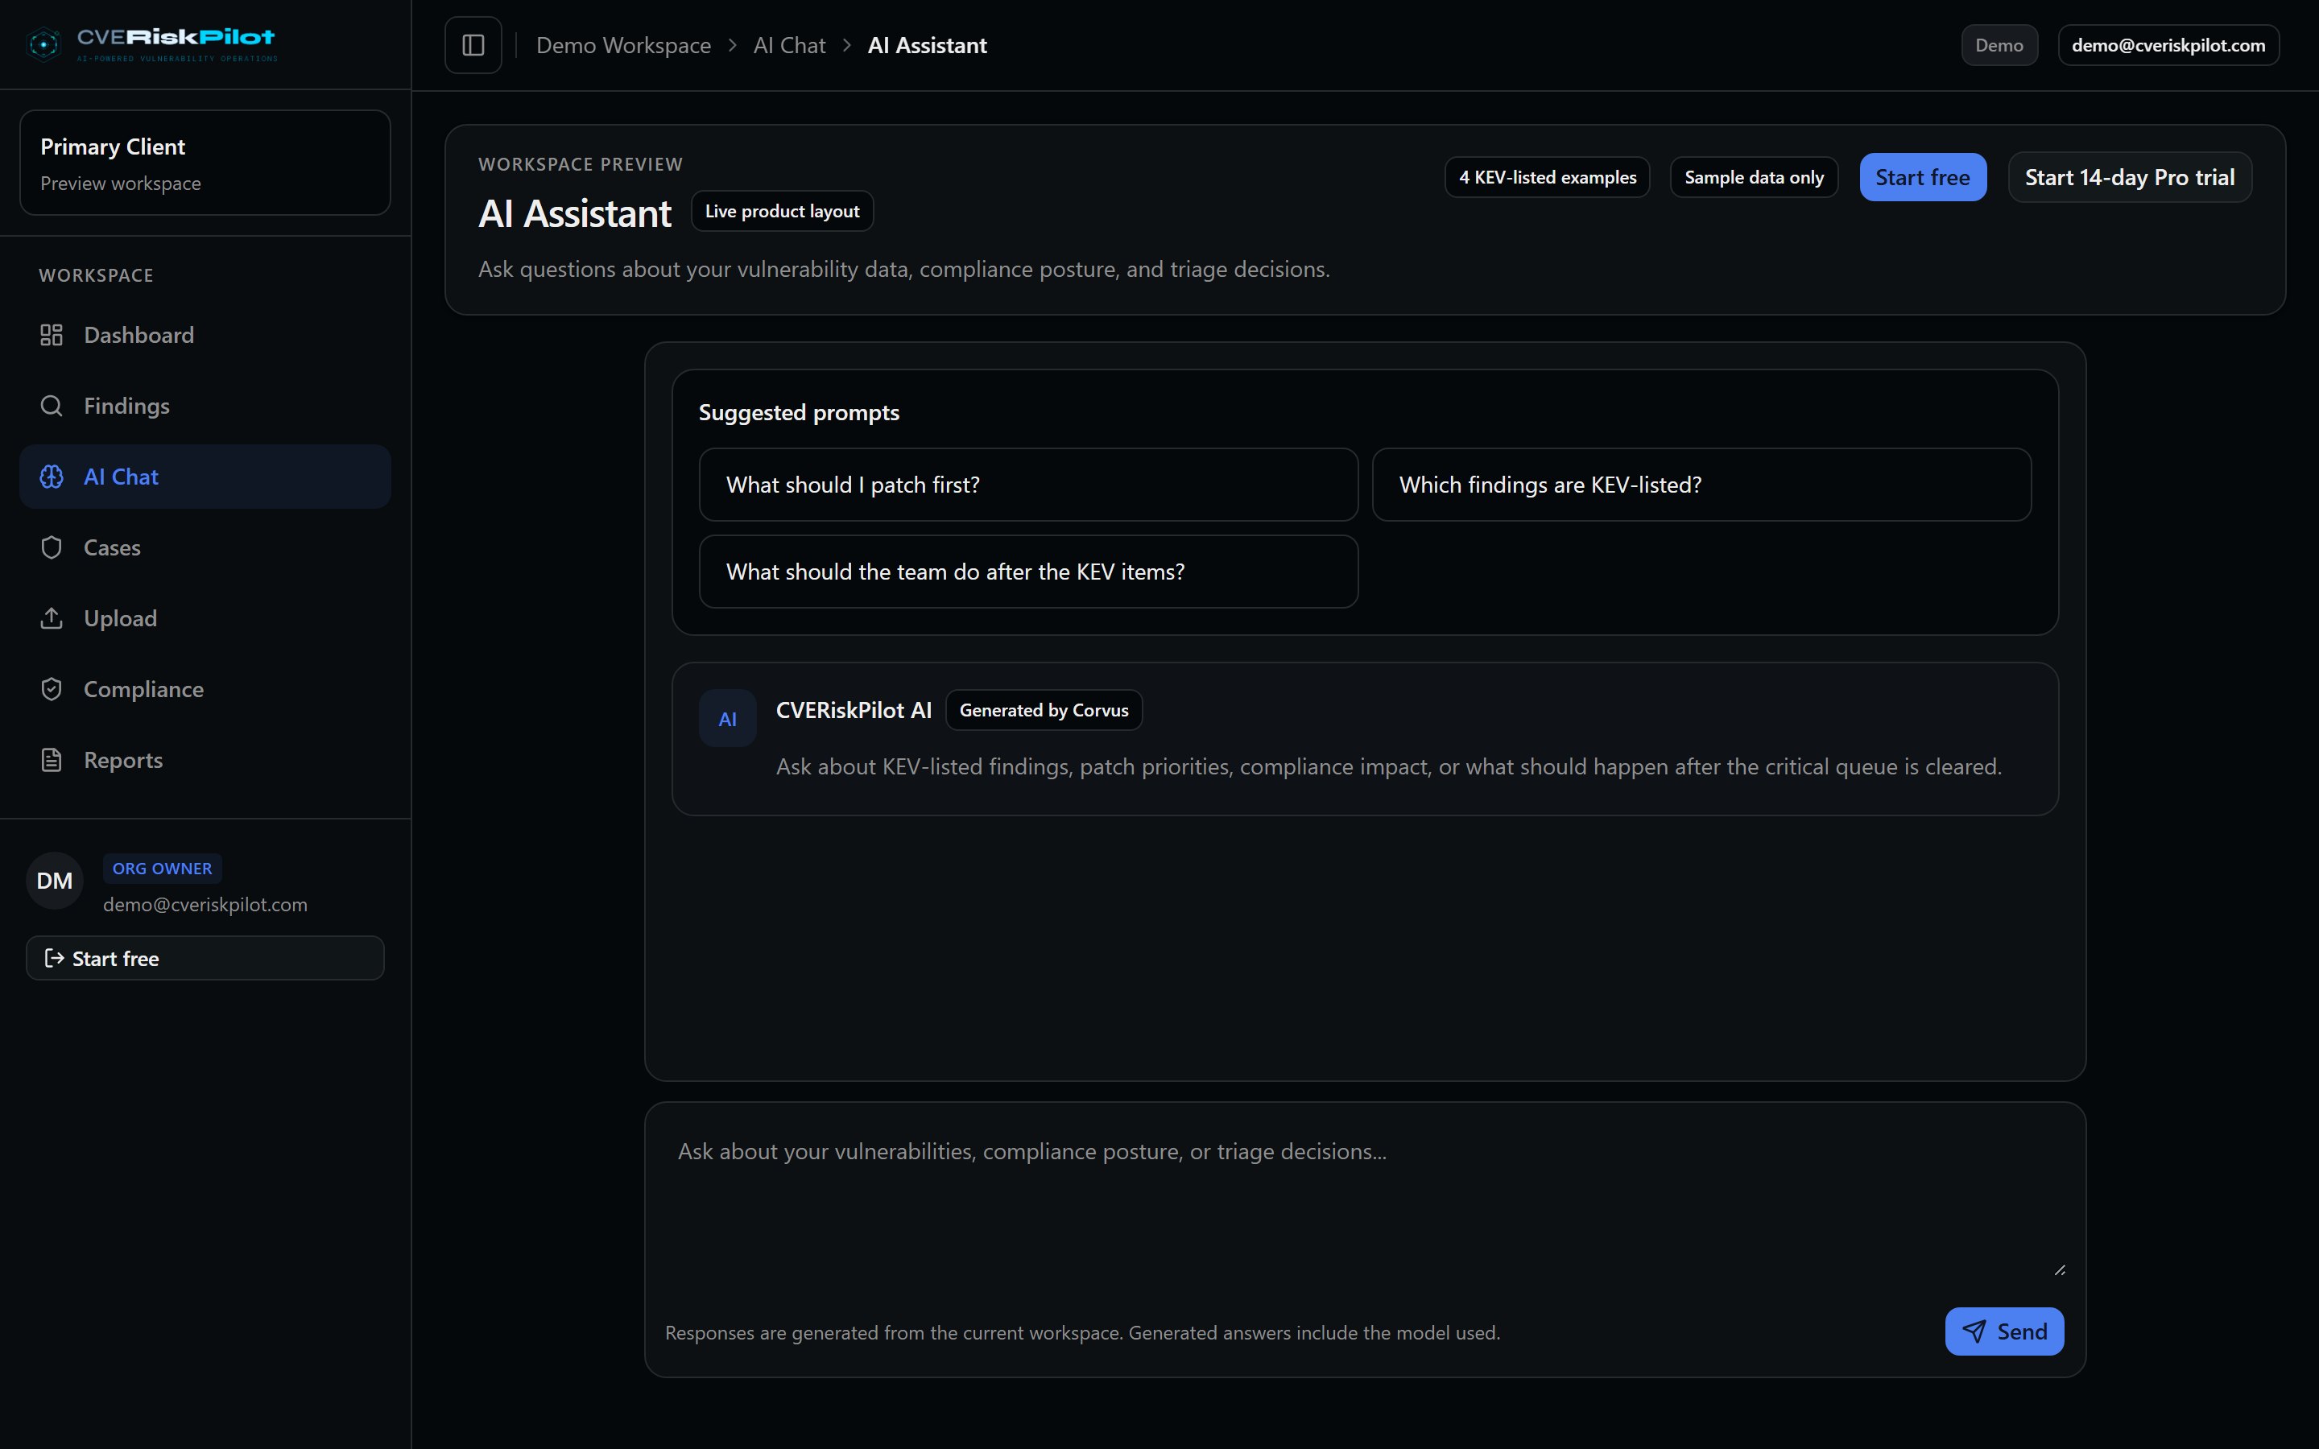The image size is (2319, 1449).
Task: Click the AI Chat brain icon
Action: click(x=52, y=477)
